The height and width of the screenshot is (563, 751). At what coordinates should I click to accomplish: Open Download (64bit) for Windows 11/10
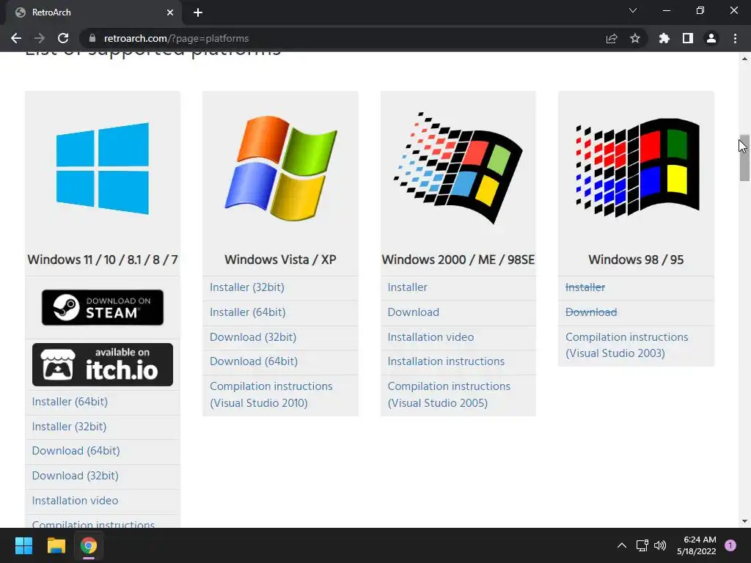point(76,451)
